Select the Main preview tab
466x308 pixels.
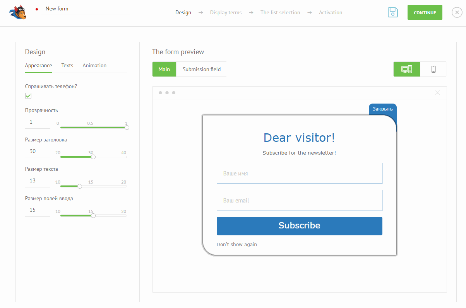tap(164, 69)
